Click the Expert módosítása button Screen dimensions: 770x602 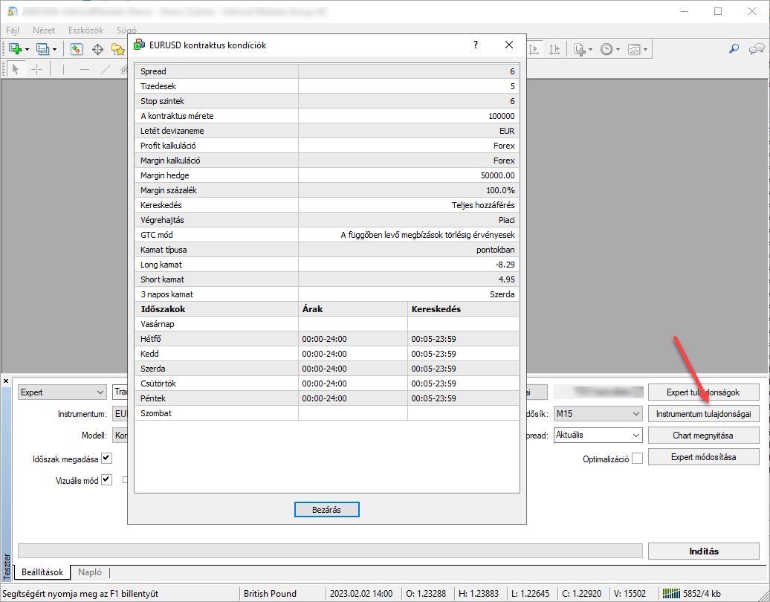[x=703, y=457]
